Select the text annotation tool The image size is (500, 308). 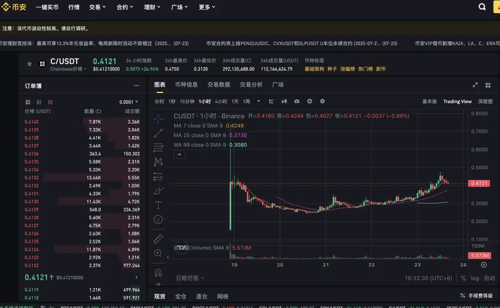[158, 205]
